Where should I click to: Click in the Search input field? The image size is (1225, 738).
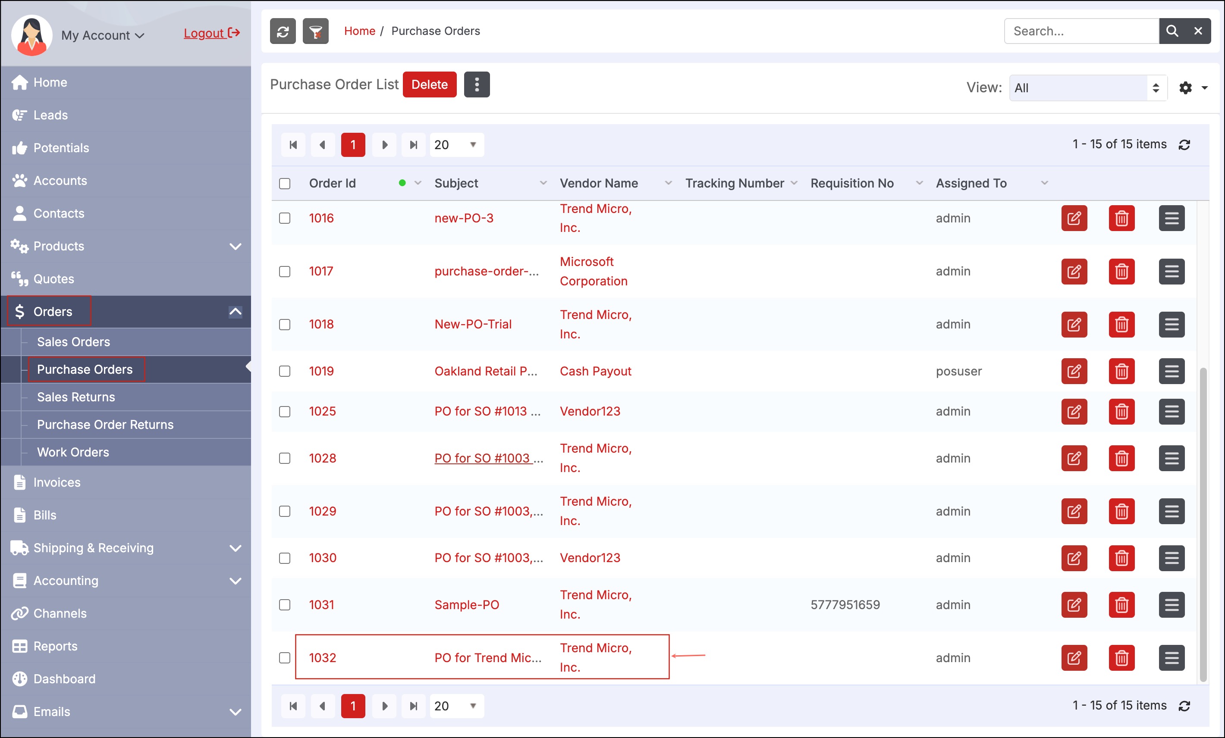tap(1081, 31)
